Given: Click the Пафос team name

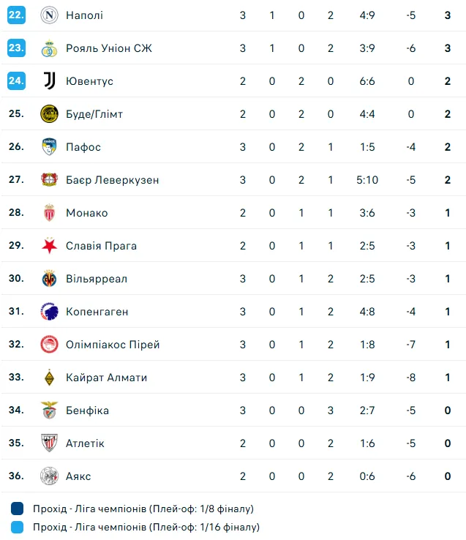Looking at the screenshot, I should click(83, 147).
